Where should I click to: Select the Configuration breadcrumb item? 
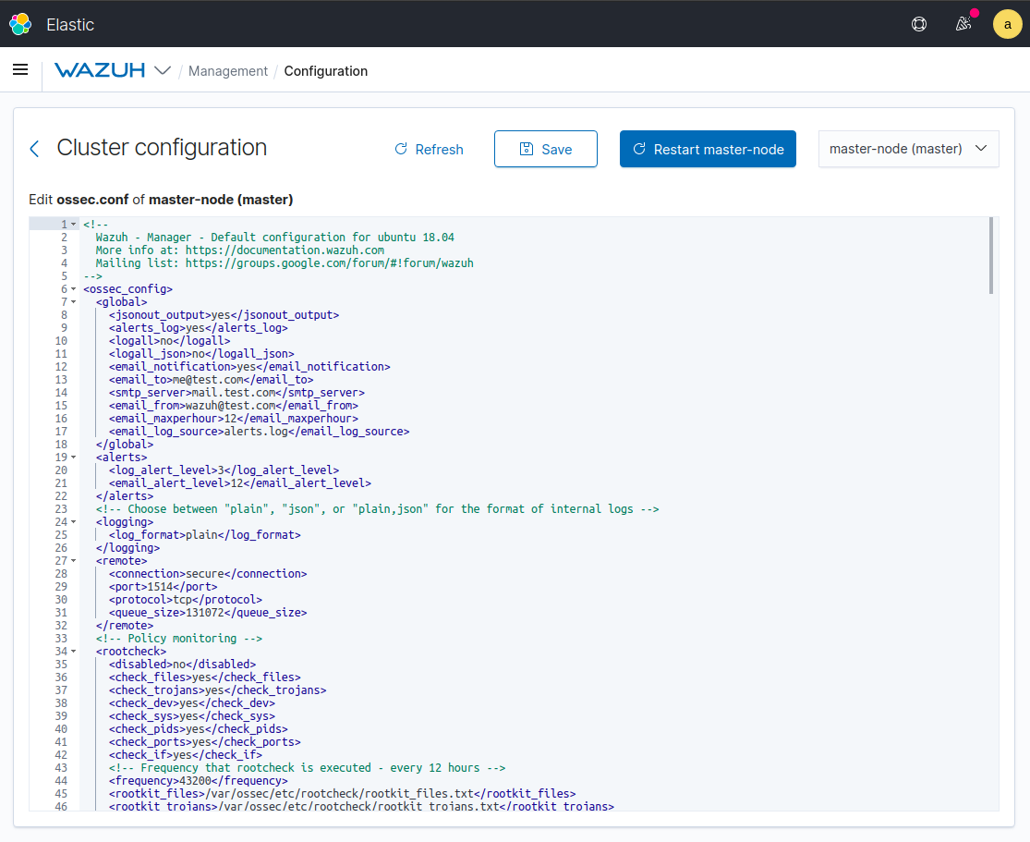(325, 70)
